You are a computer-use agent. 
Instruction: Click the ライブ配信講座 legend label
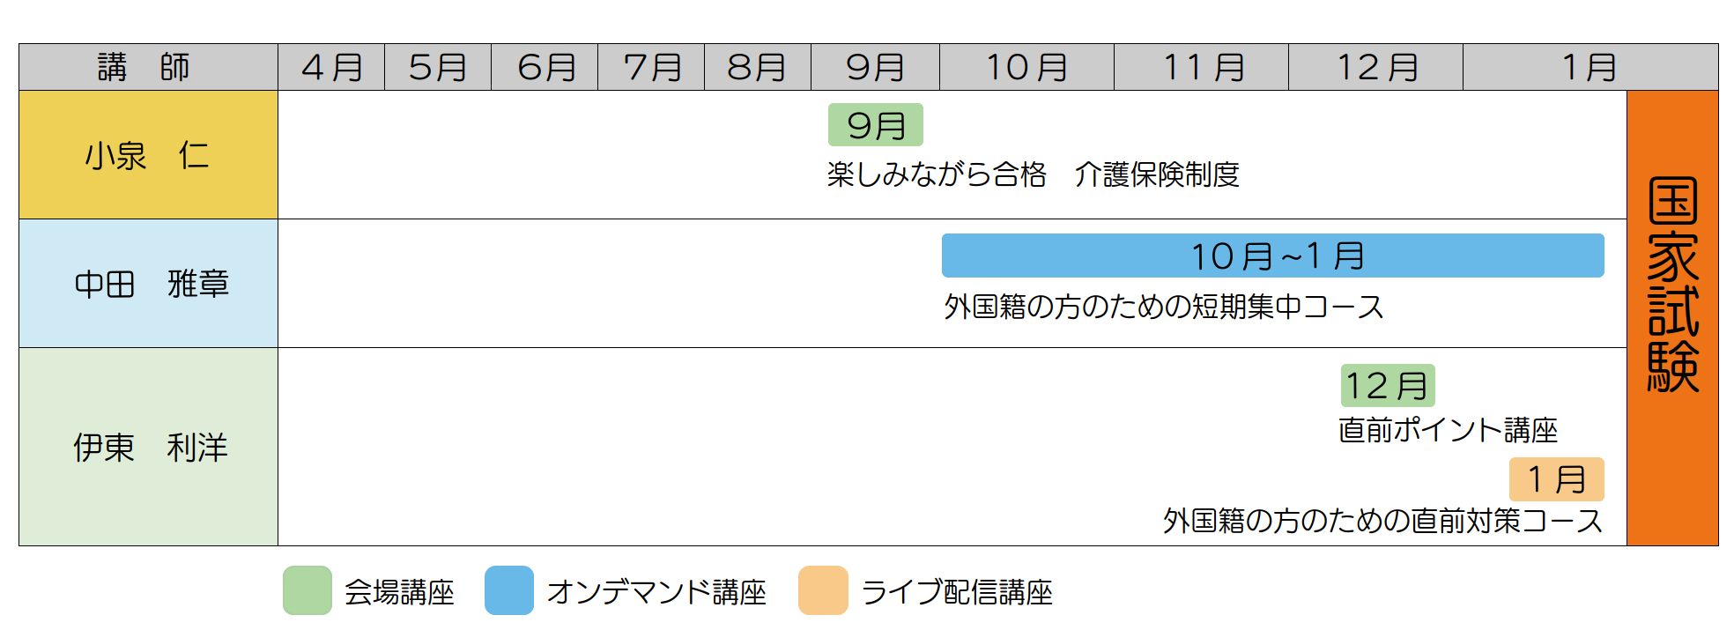[x=957, y=592]
